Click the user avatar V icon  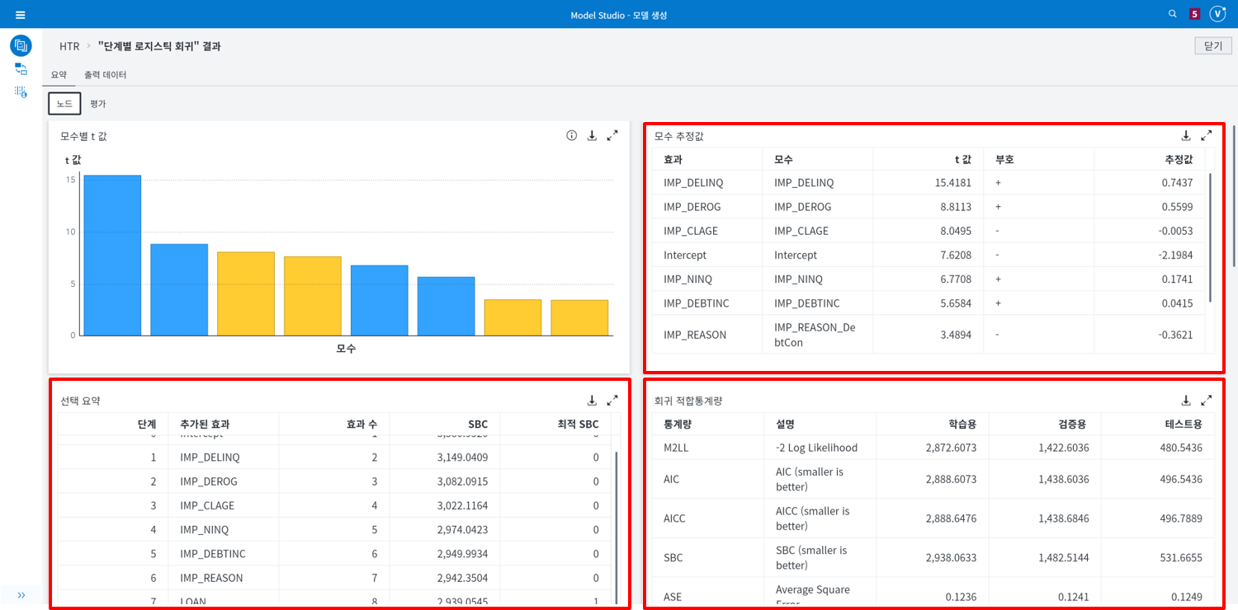click(x=1217, y=13)
